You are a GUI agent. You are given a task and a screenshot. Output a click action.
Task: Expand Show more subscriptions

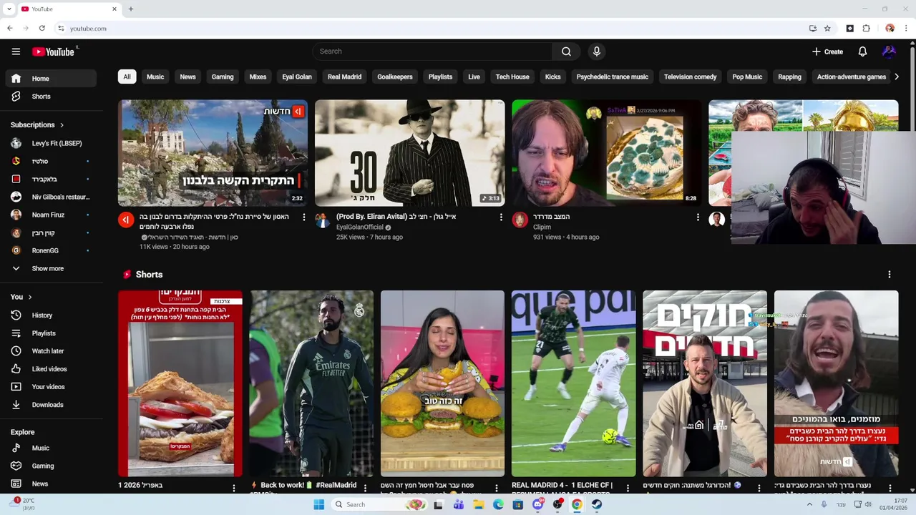(x=51, y=269)
